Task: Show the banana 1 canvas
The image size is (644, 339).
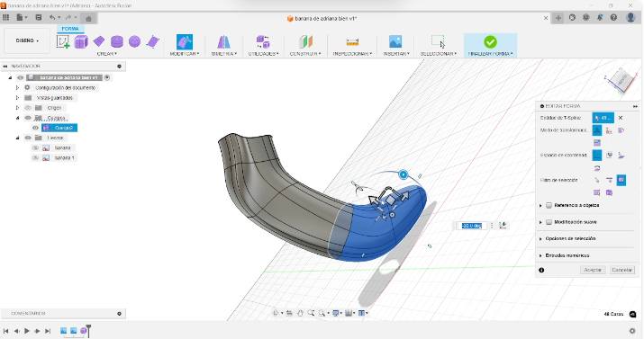Action: (35, 158)
